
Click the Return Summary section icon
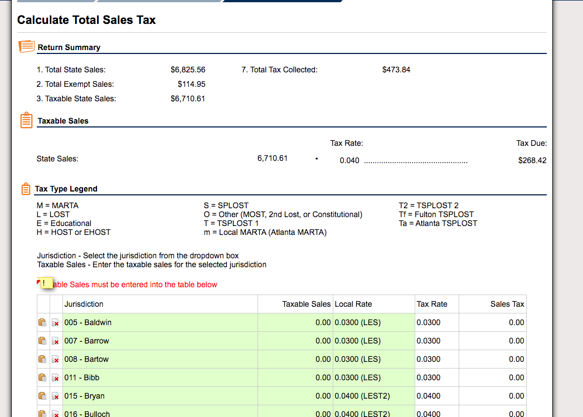click(x=26, y=46)
